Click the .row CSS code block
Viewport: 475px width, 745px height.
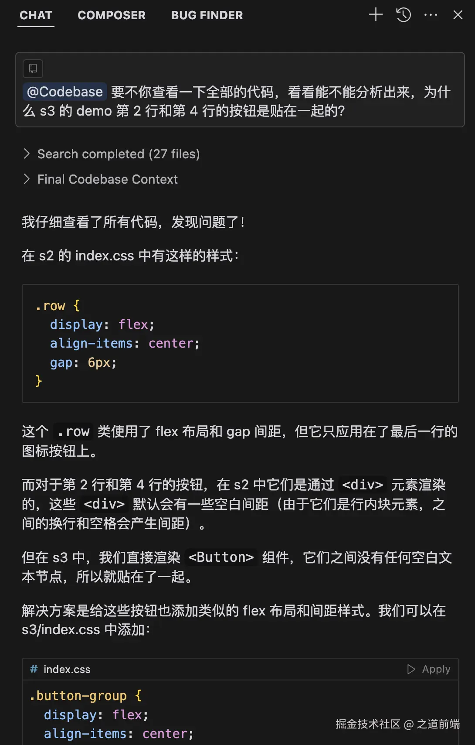coord(240,343)
